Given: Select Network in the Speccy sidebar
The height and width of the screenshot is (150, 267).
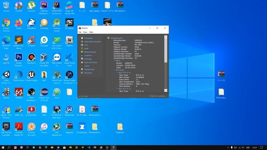Looking at the screenshot, I should pos(88,73).
